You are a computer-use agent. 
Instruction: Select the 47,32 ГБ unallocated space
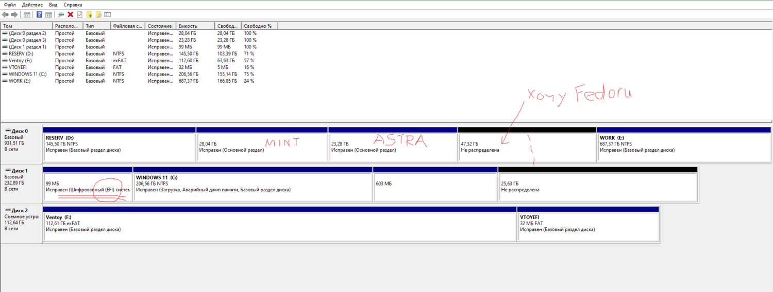click(527, 144)
